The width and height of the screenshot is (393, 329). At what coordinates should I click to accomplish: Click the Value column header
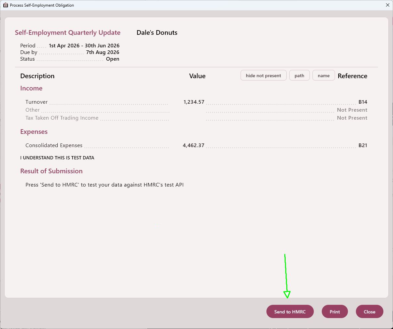point(197,76)
